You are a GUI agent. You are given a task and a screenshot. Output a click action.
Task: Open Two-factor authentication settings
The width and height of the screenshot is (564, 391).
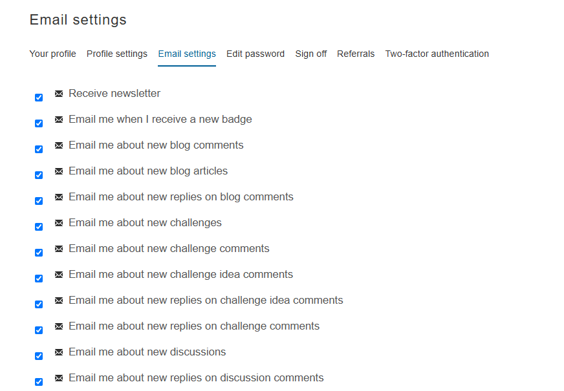tap(437, 54)
